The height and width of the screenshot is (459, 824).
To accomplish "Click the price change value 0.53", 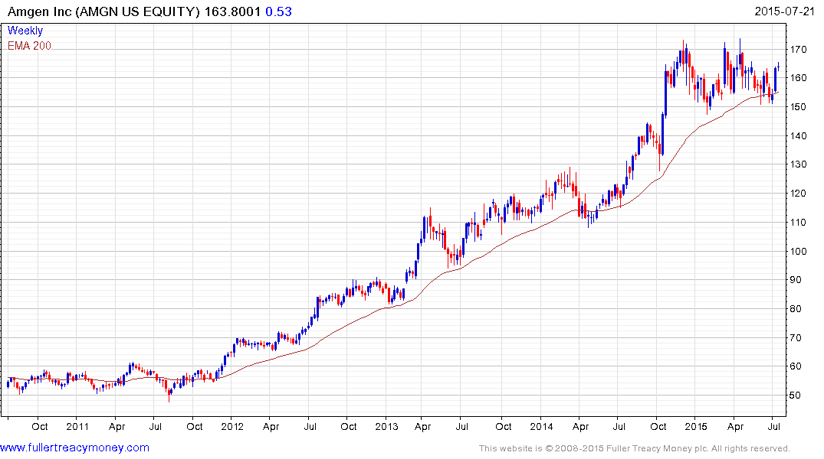I will click(x=278, y=11).
